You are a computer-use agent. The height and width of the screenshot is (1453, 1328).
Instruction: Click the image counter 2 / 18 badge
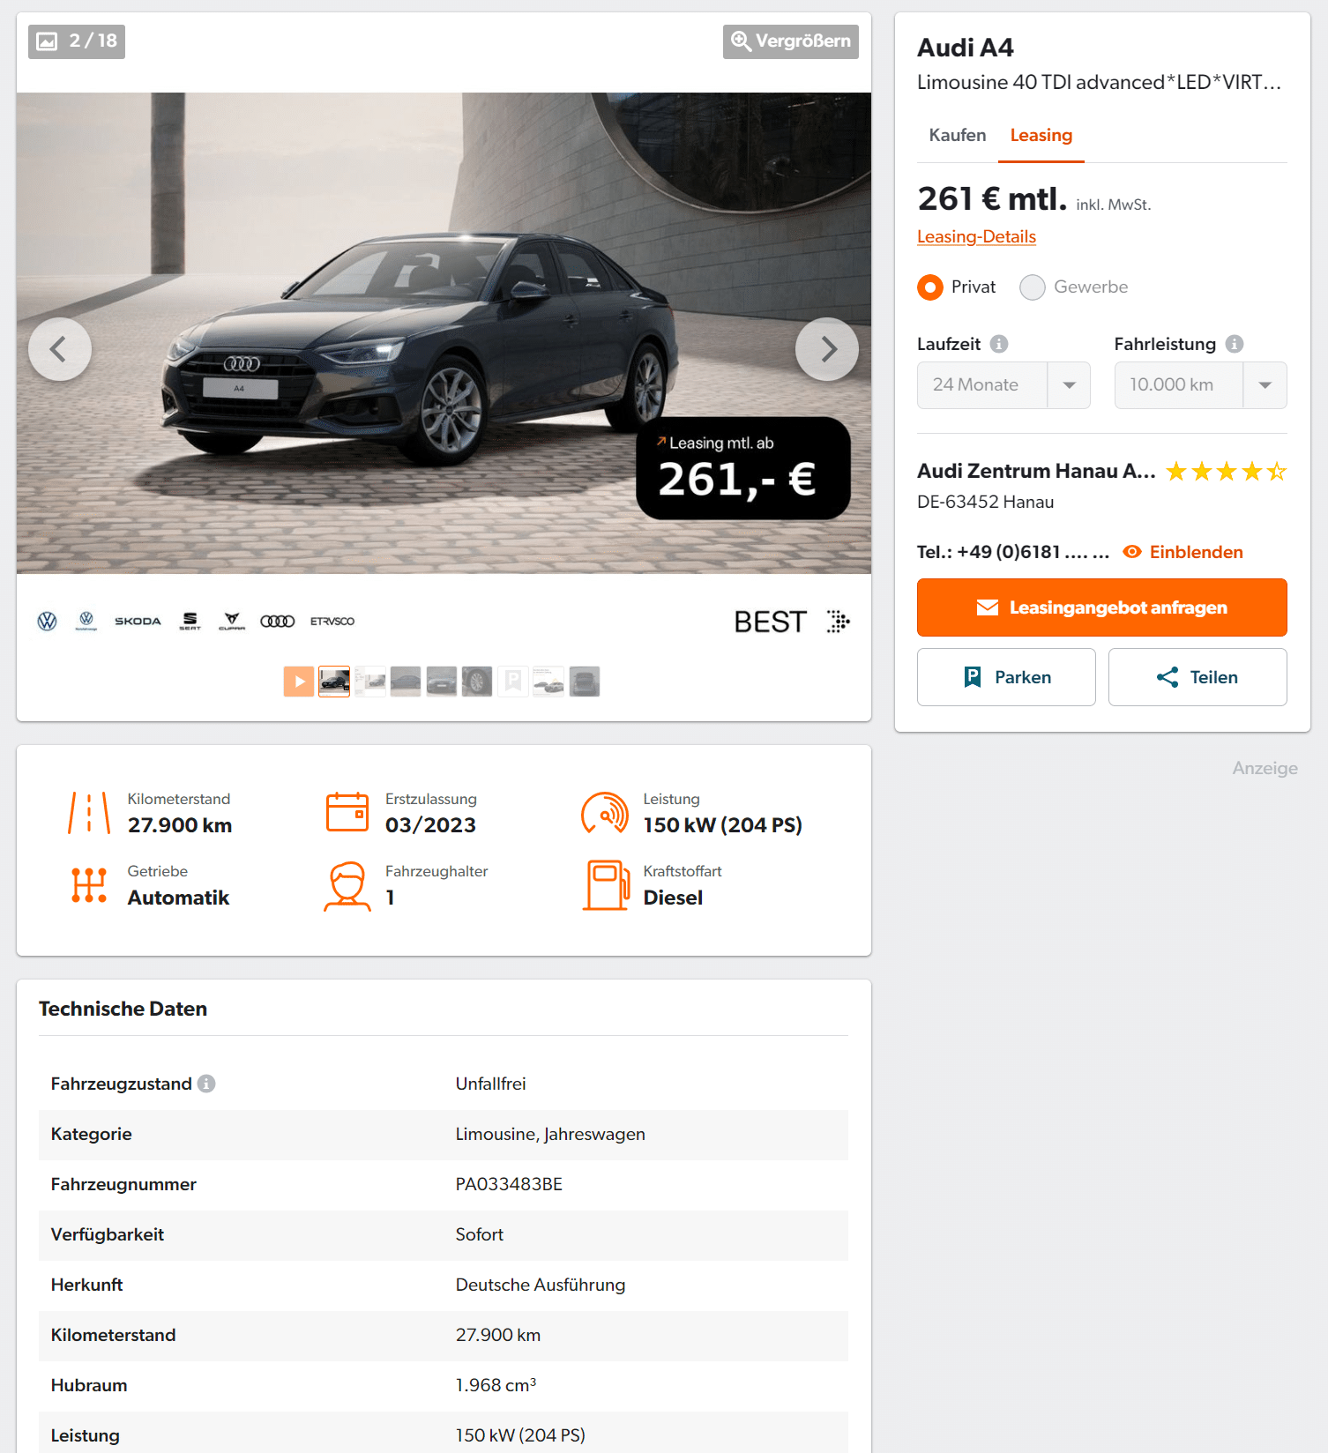[77, 41]
